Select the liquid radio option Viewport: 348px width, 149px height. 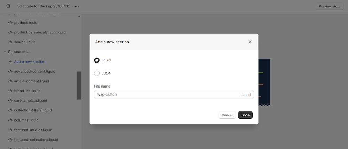97,60
